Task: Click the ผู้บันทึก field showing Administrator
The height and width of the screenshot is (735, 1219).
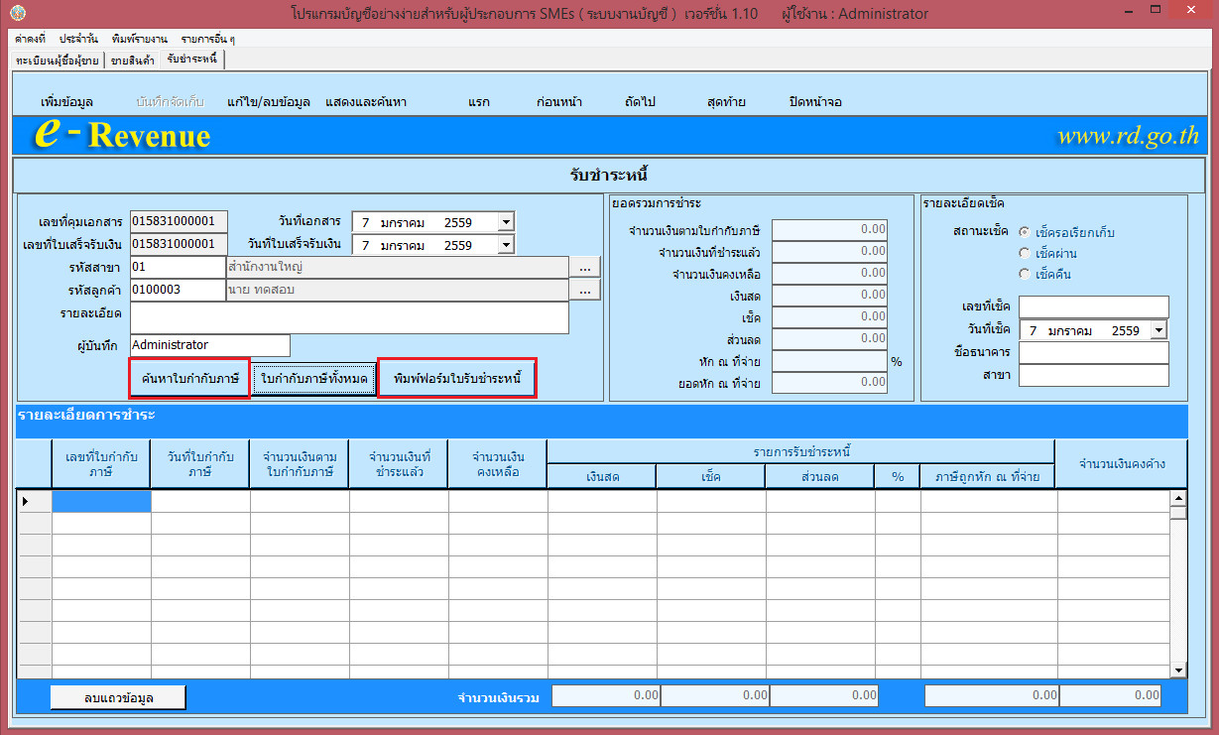Action: [210, 345]
